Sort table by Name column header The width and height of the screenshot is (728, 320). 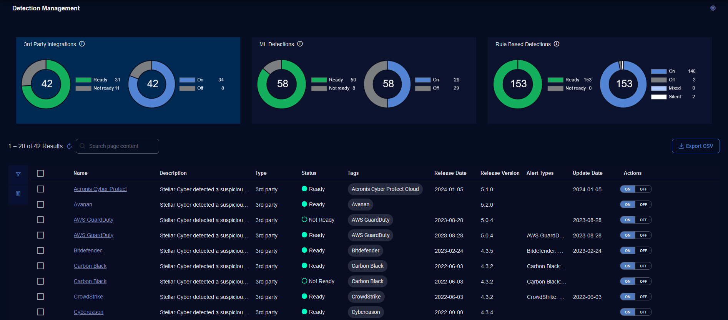point(80,173)
